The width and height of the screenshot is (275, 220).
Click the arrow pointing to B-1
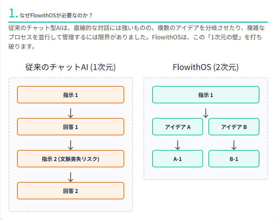click(234, 145)
